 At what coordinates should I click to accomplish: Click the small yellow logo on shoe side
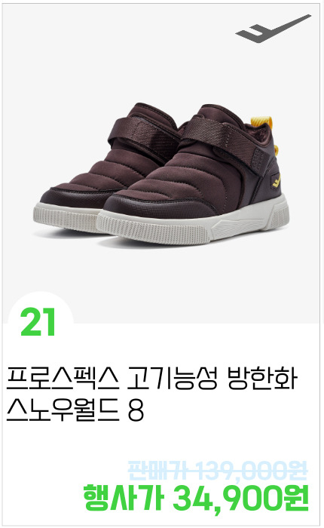pyautogui.click(x=276, y=182)
